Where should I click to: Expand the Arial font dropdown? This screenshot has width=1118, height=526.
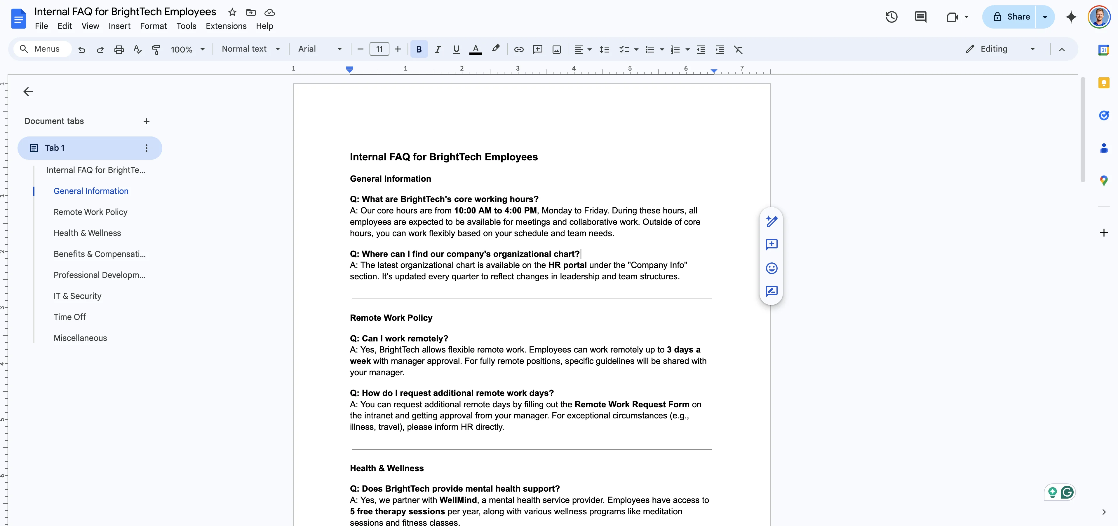coord(320,49)
